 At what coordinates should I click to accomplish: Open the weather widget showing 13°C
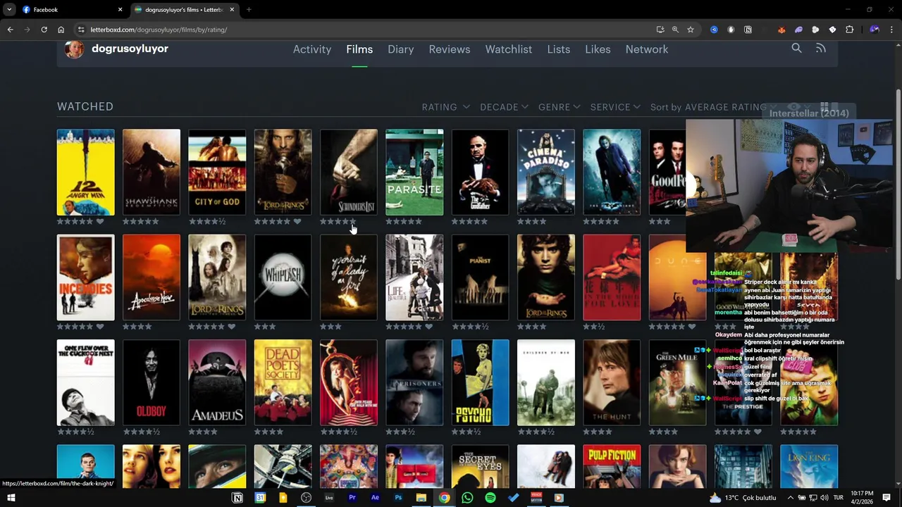(x=743, y=498)
